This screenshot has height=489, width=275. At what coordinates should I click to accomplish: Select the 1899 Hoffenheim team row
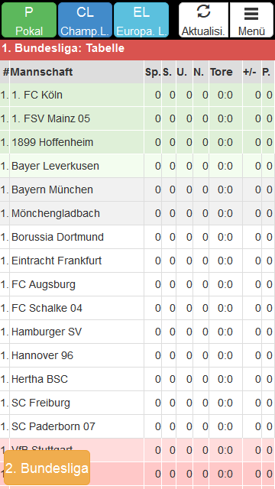pos(137,142)
